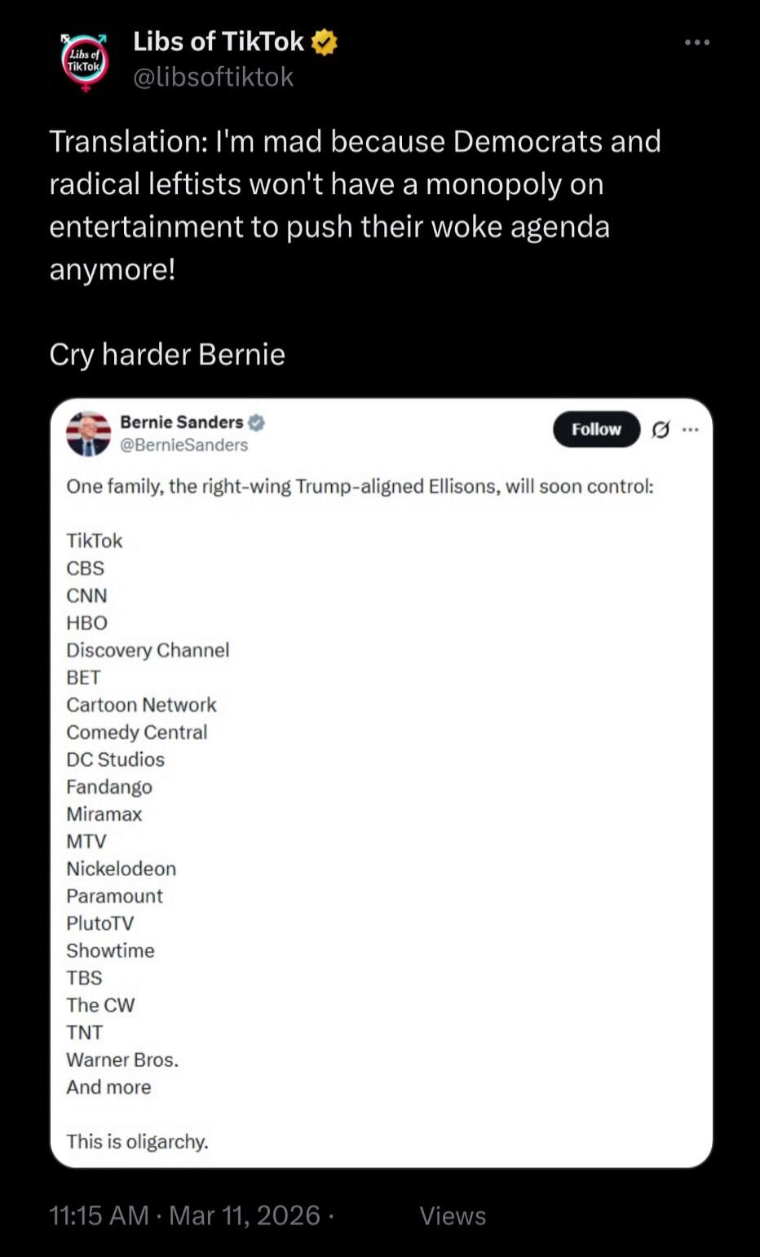Image resolution: width=760 pixels, height=1257 pixels.
Task: Select the Bernie Sanders display name
Action: (x=184, y=423)
